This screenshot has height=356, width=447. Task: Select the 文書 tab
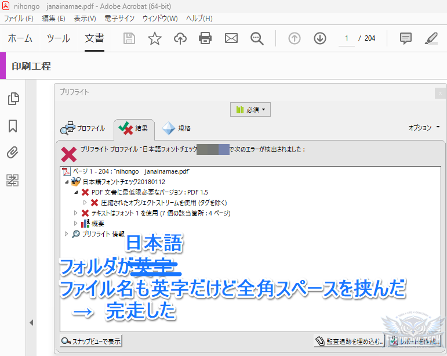[95, 38]
